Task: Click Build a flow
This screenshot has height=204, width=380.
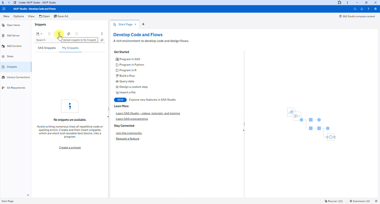Action: pos(125,76)
